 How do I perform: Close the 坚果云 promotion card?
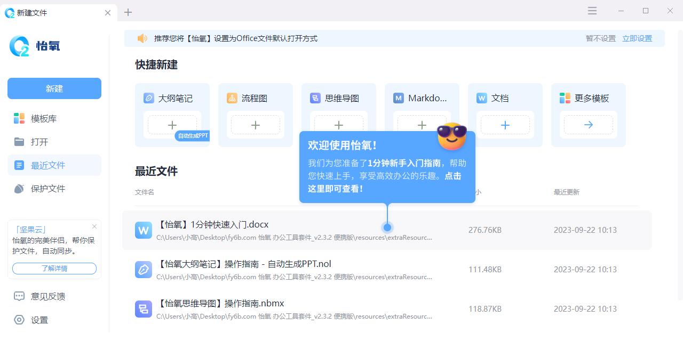(x=94, y=226)
